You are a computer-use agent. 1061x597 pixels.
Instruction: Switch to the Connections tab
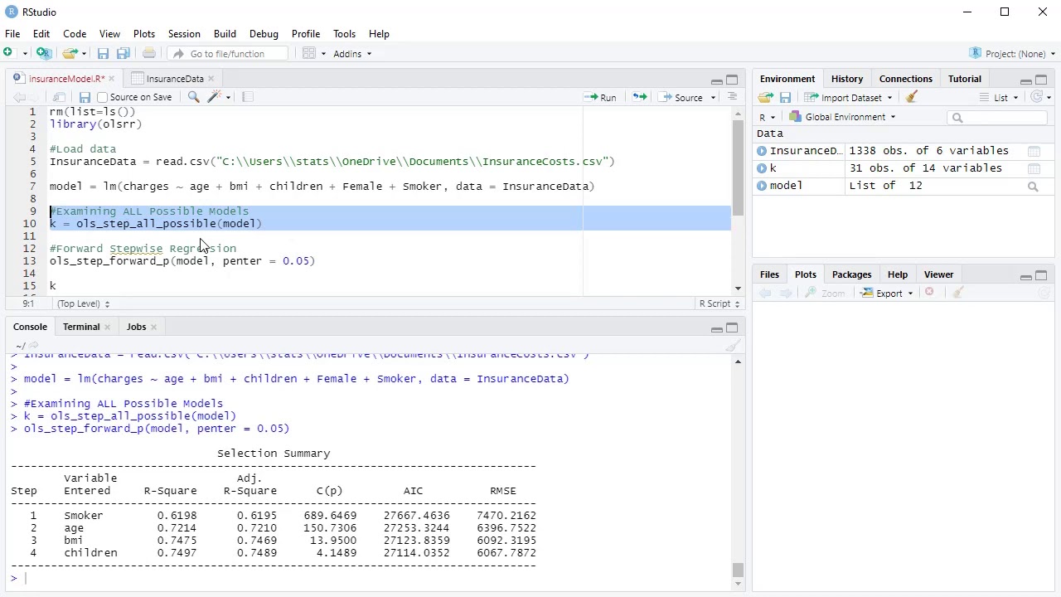(905, 79)
